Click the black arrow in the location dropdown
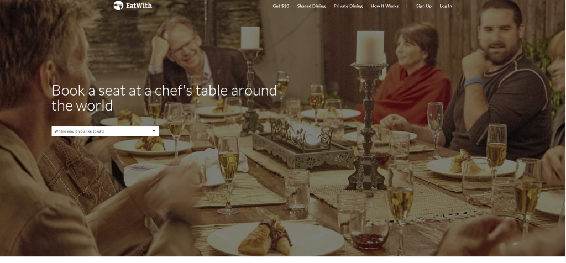Viewport: 566px width, 263px height. [x=154, y=131]
